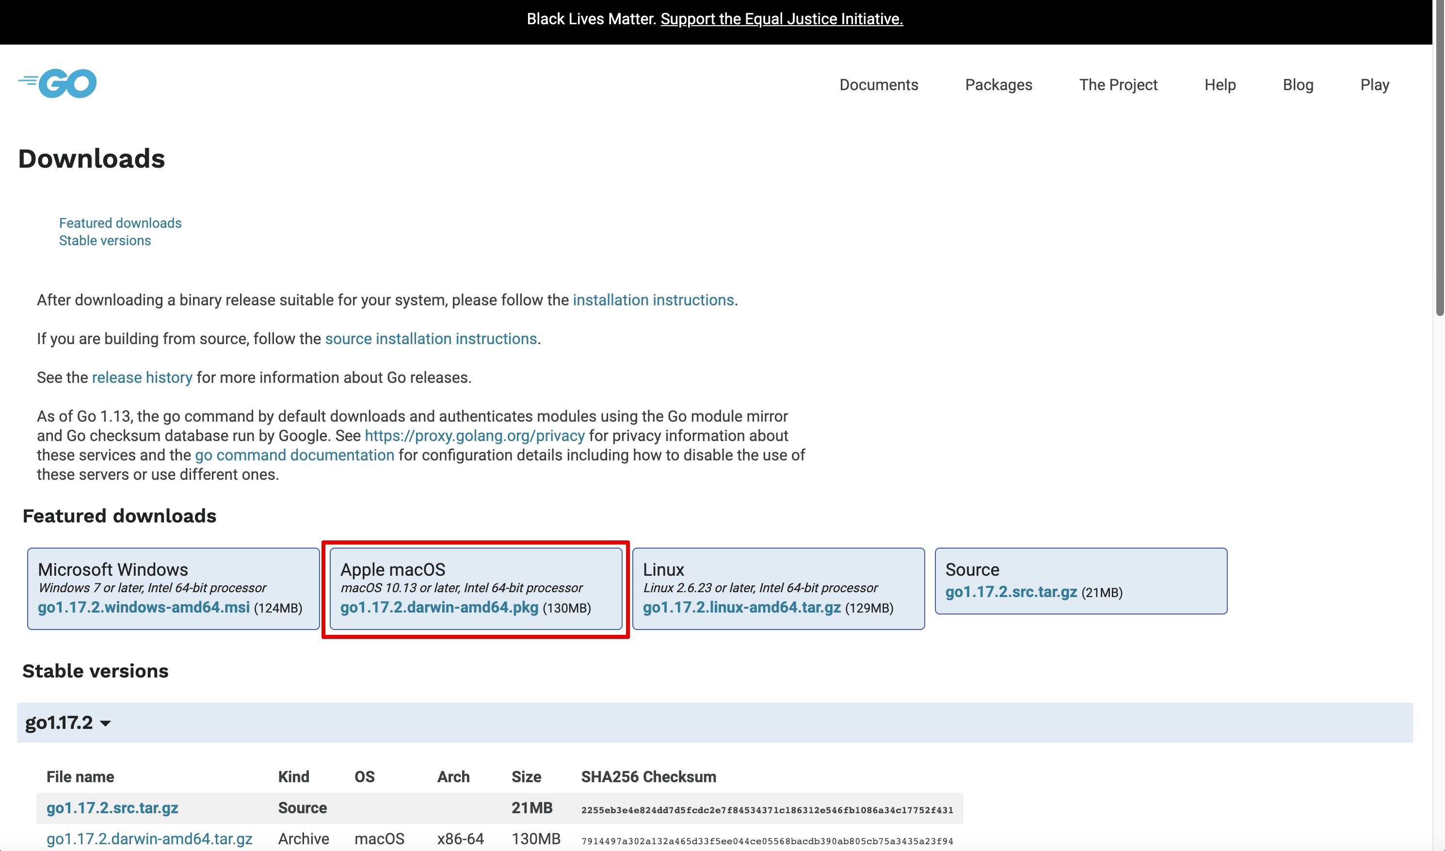Open the Packages menu item
The width and height of the screenshot is (1445, 851).
pos(998,85)
